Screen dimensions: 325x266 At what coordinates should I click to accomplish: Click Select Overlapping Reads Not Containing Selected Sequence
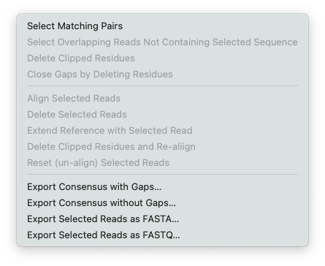pyautogui.click(x=162, y=42)
